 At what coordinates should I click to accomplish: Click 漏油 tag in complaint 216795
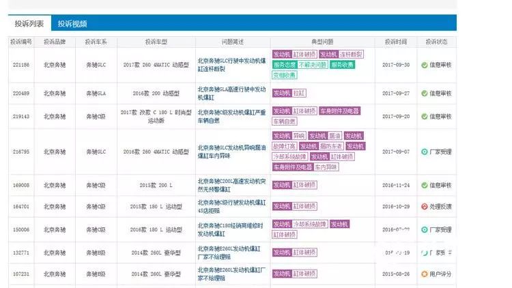click(x=335, y=136)
